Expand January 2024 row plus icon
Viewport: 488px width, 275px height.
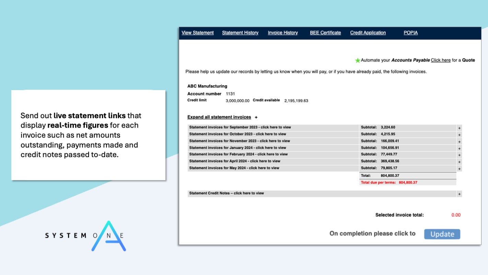459,148
